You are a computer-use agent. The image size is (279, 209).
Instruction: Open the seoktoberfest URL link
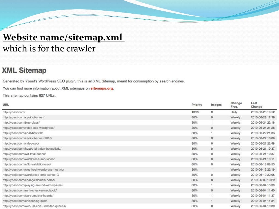(x=23, y=117)
